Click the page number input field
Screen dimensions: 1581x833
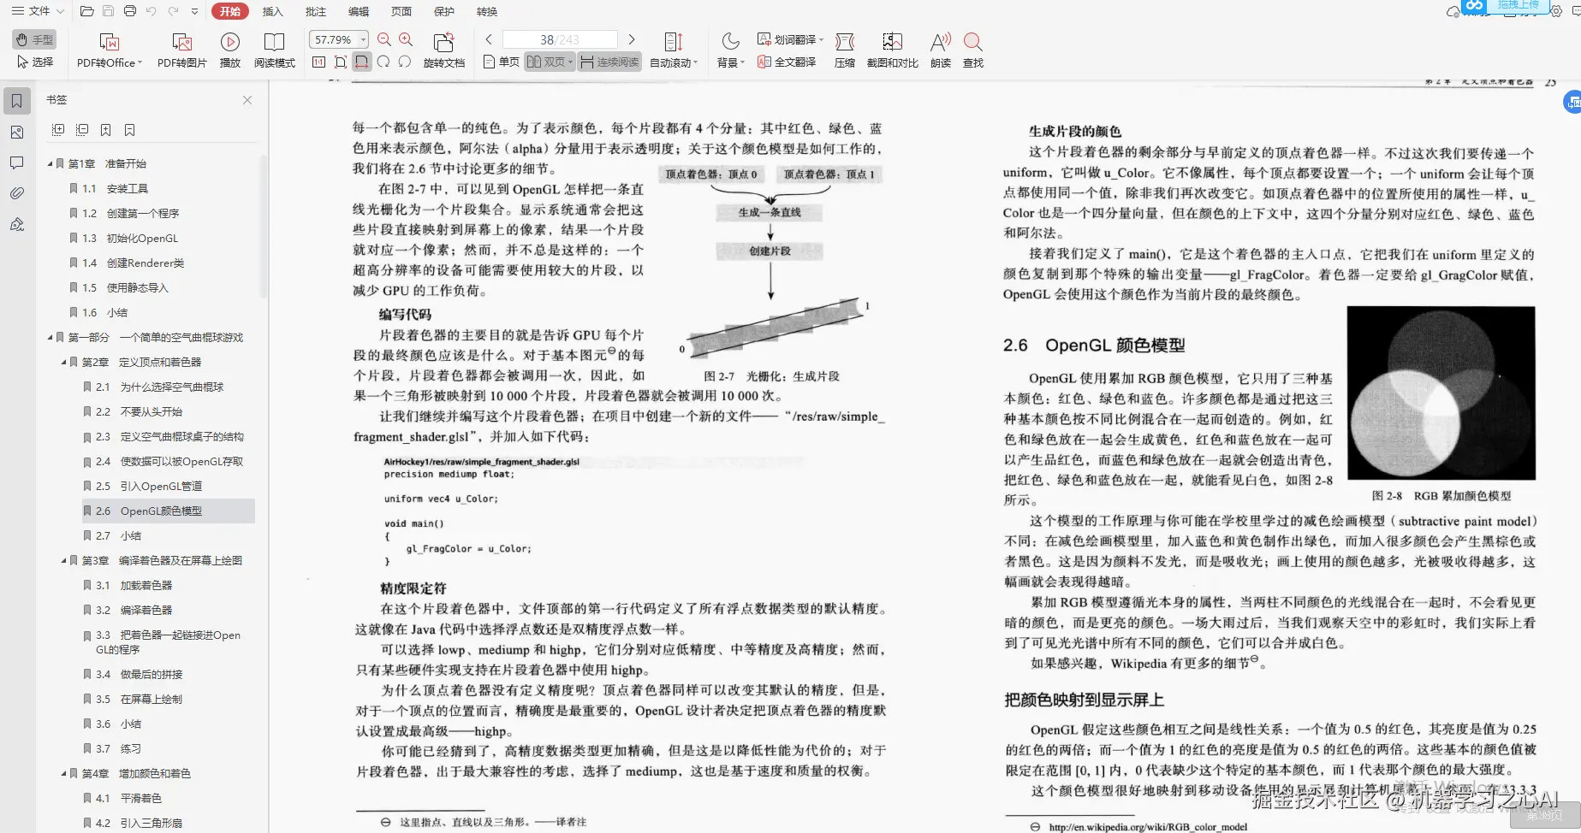[560, 39]
